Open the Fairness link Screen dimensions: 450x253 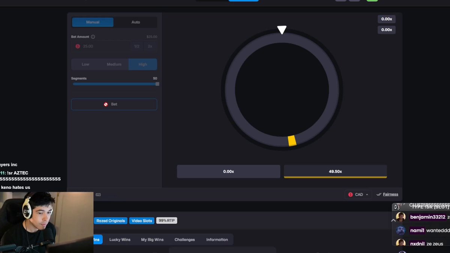(390, 195)
